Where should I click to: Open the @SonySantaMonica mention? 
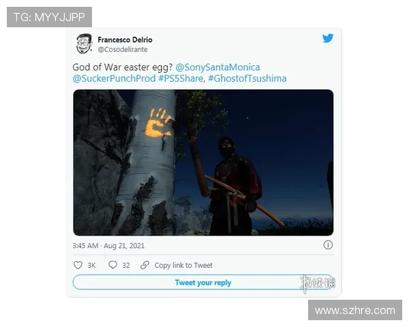click(217, 67)
